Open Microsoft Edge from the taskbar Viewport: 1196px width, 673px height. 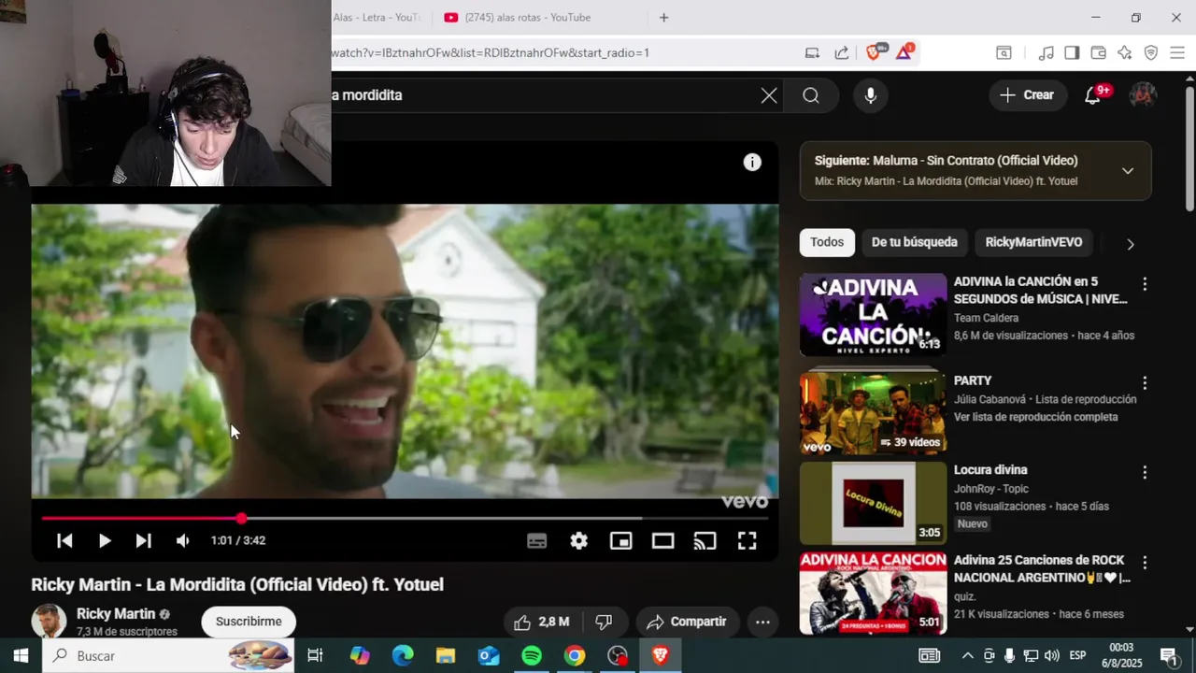pos(403,656)
